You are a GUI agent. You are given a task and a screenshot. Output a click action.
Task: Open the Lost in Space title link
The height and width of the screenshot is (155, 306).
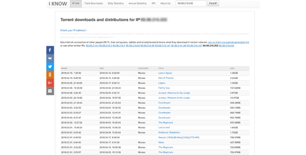(165, 73)
